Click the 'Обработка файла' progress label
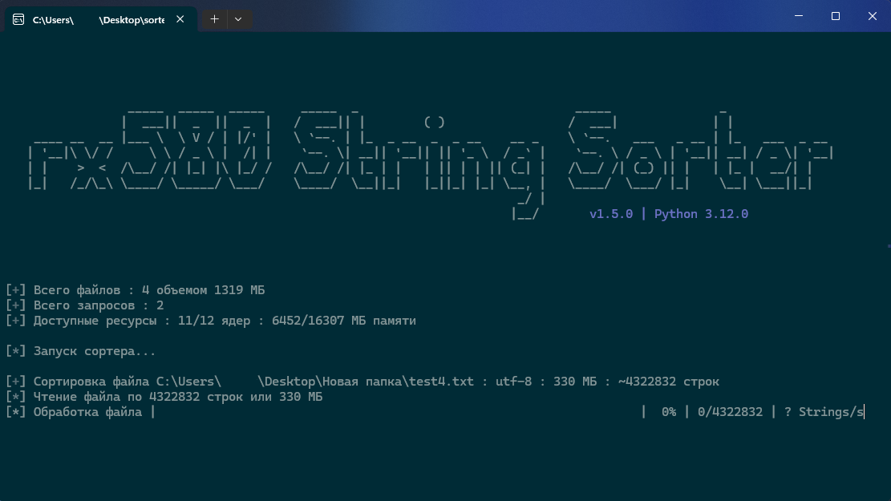The image size is (891, 501). tap(87, 412)
